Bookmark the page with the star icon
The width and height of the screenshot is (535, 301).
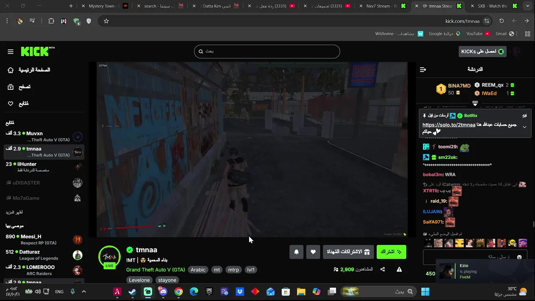[x=106, y=21]
